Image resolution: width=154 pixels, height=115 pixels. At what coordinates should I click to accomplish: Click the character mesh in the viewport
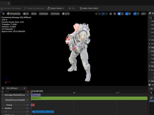click(79, 52)
